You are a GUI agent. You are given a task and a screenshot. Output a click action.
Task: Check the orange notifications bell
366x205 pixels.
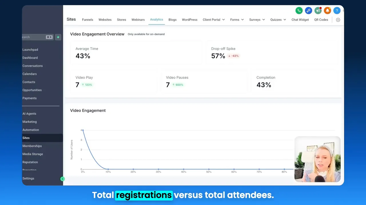[327, 10]
